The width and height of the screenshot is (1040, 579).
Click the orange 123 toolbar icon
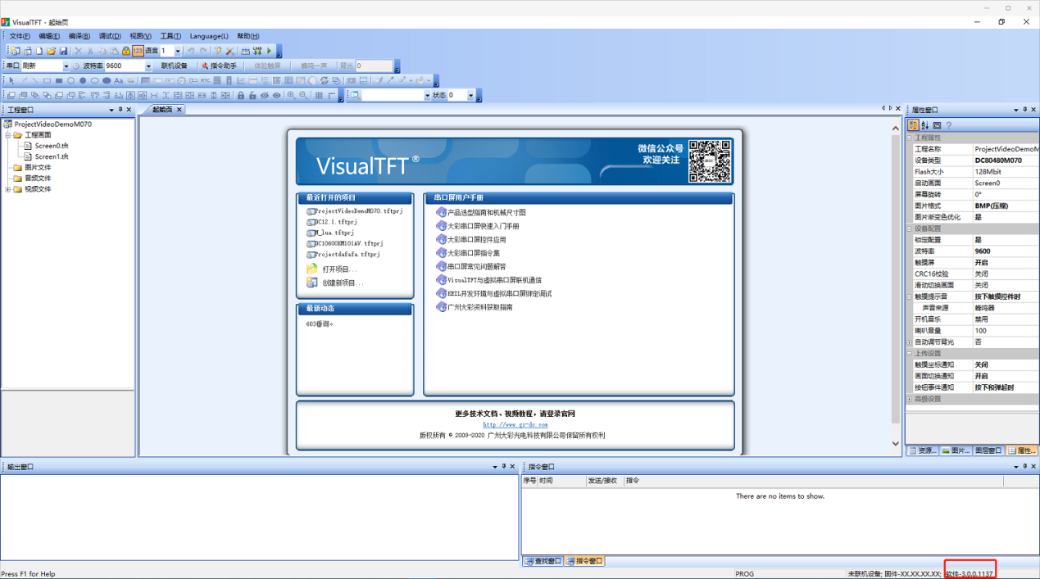click(138, 51)
